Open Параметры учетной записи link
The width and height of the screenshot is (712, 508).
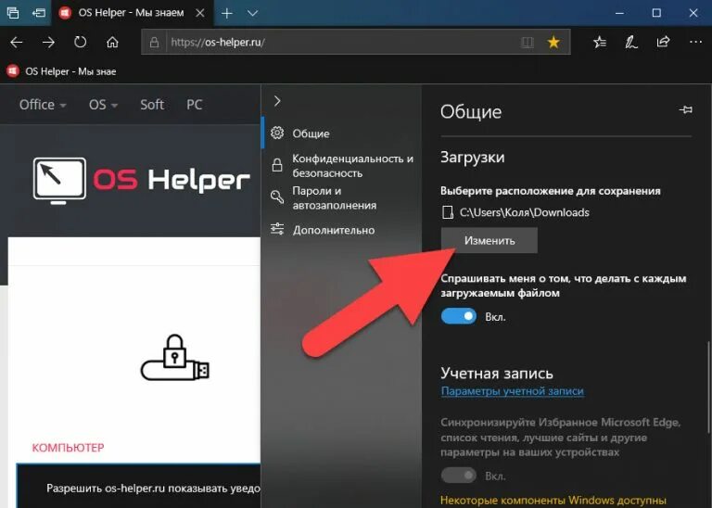point(512,391)
